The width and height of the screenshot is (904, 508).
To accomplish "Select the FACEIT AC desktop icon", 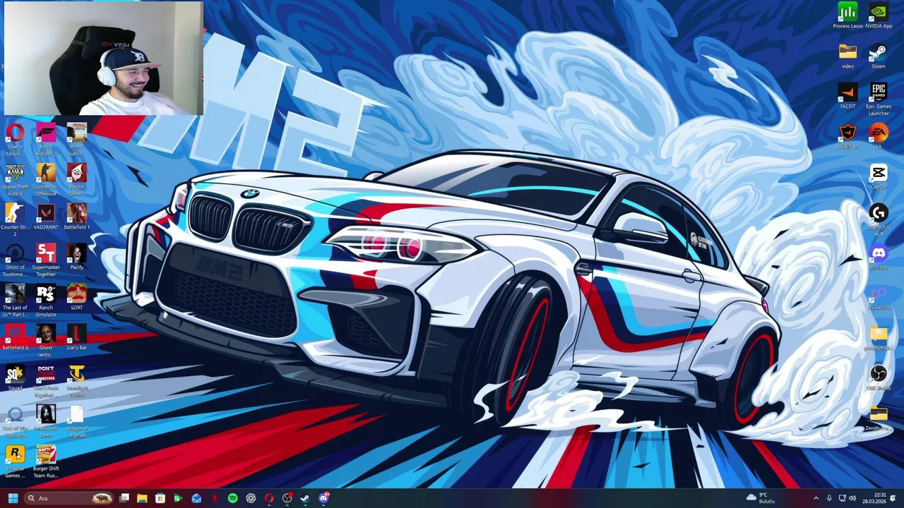I will tap(847, 136).
